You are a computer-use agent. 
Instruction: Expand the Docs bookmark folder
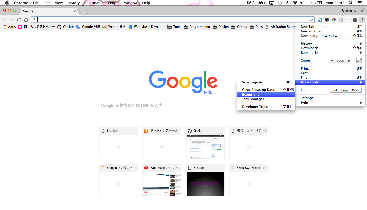(x=256, y=27)
